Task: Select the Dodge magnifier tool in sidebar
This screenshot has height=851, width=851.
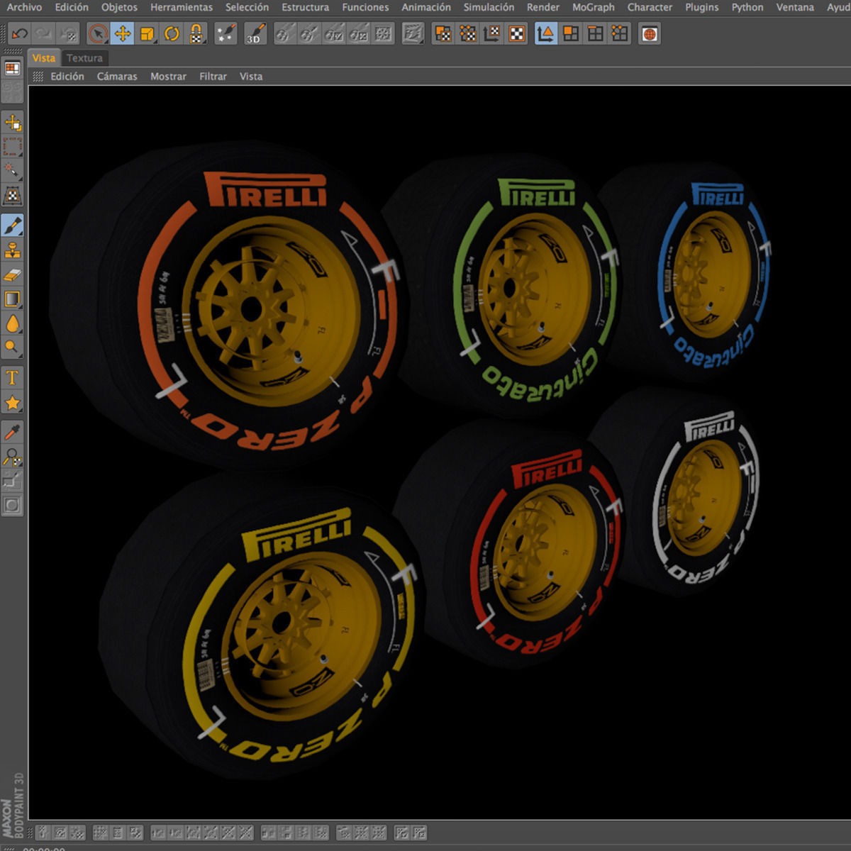Action: (x=12, y=347)
